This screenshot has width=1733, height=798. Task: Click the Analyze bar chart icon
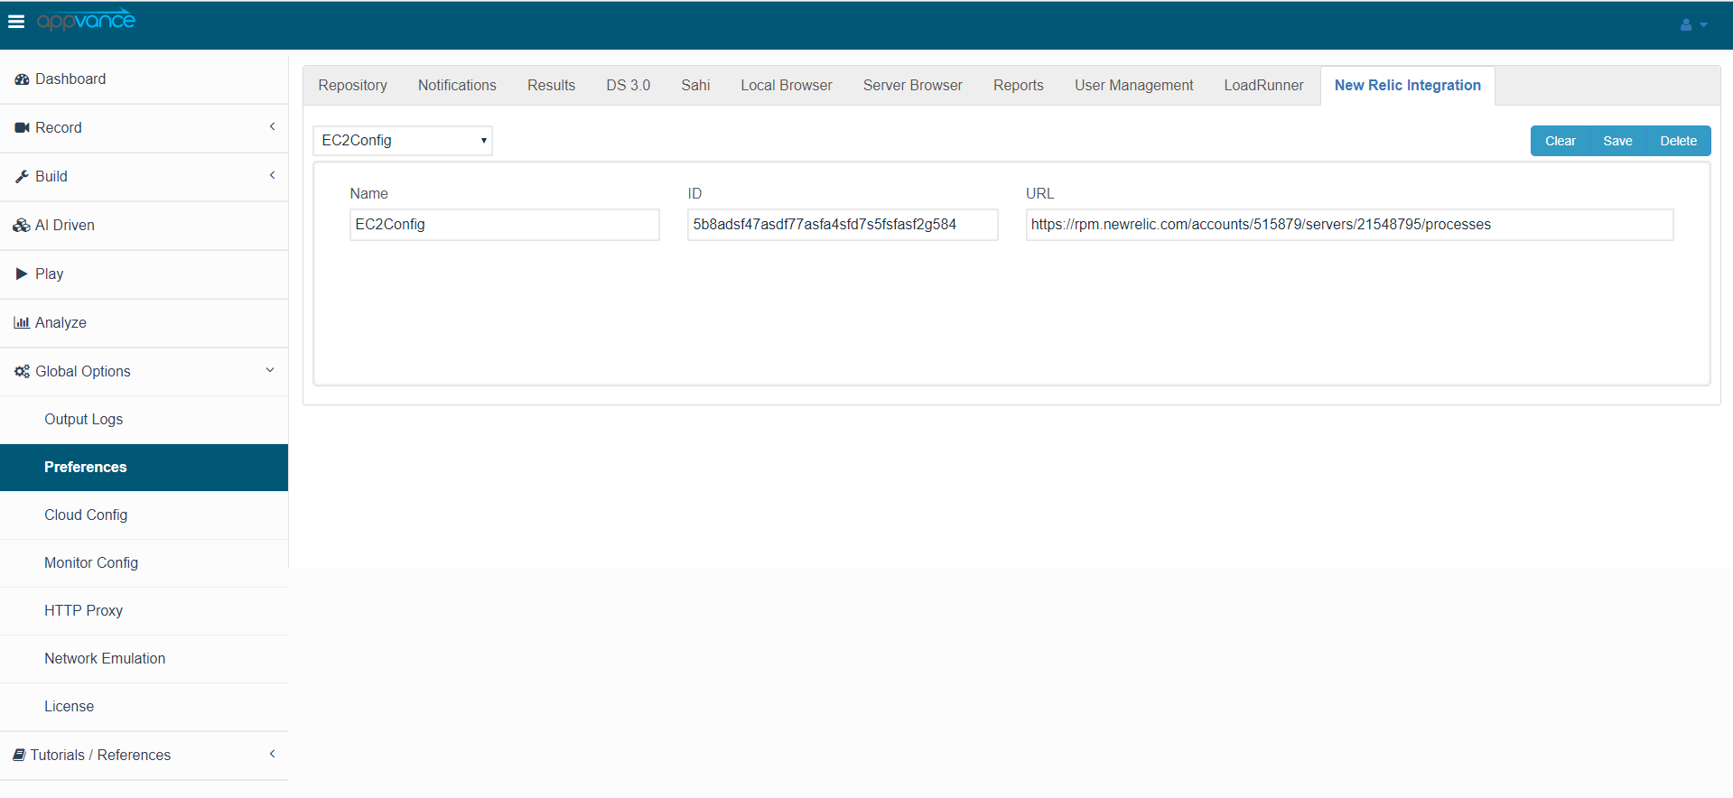pos(22,322)
